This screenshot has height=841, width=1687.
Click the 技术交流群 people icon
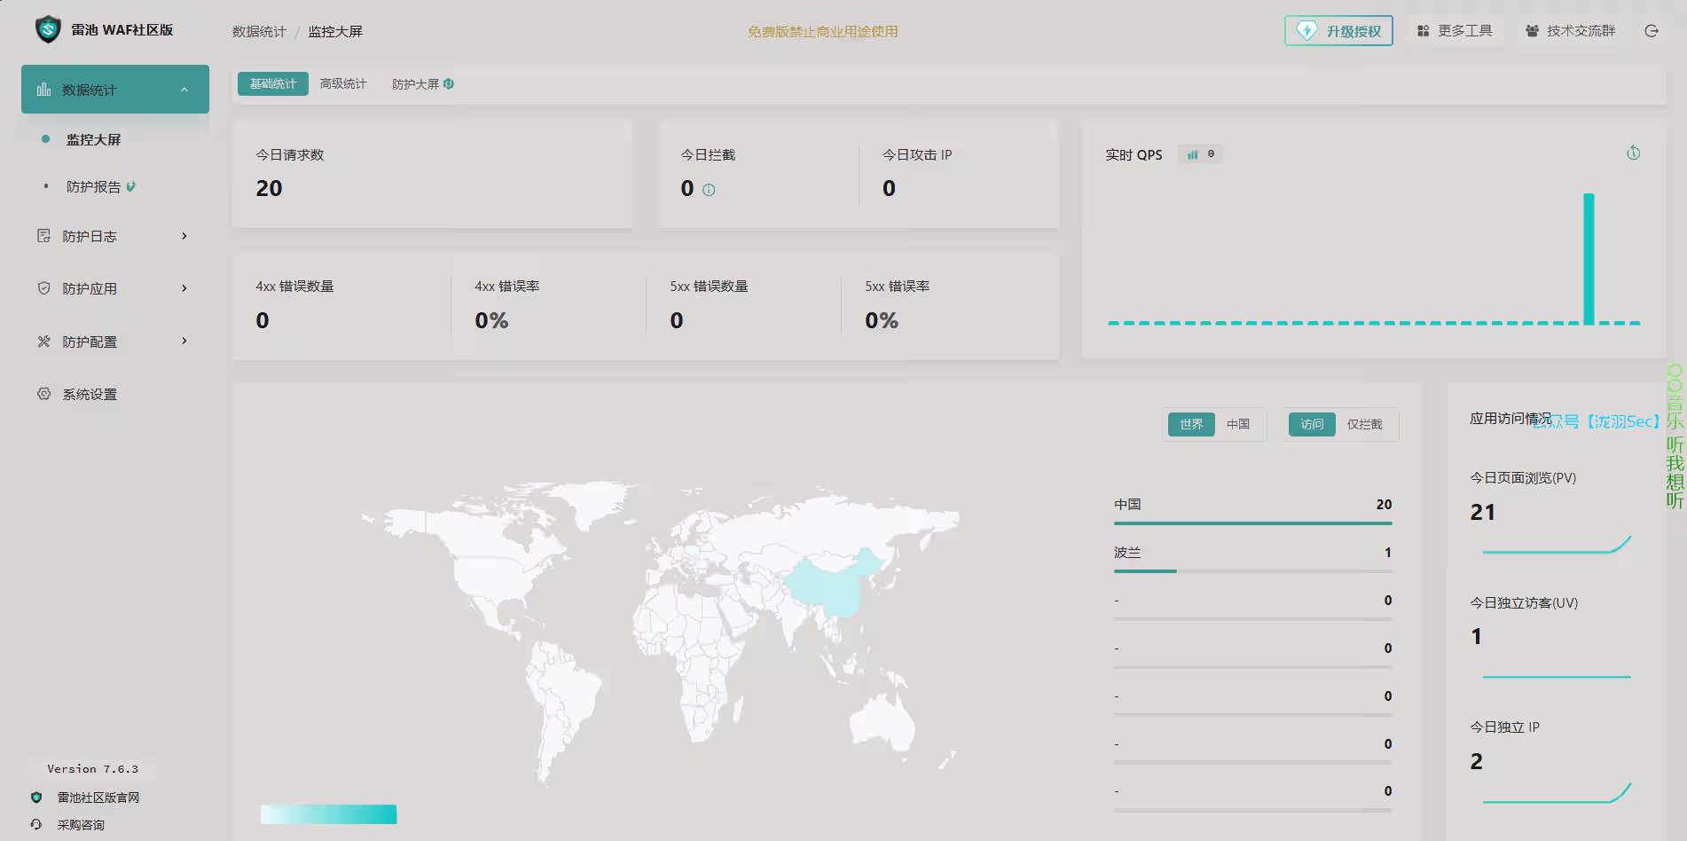[x=1532, y=31]
